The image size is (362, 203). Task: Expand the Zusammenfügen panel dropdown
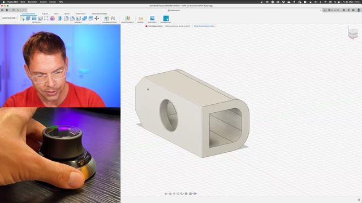[110, 23]
